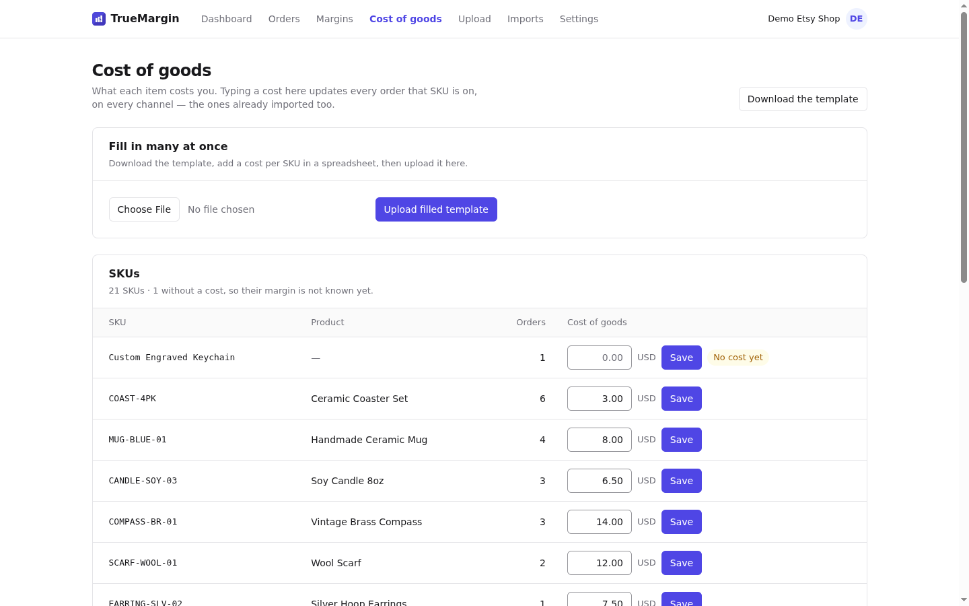Click the Choose File button
The height and width of the screenshot is (606, 969).
[144, 209]
